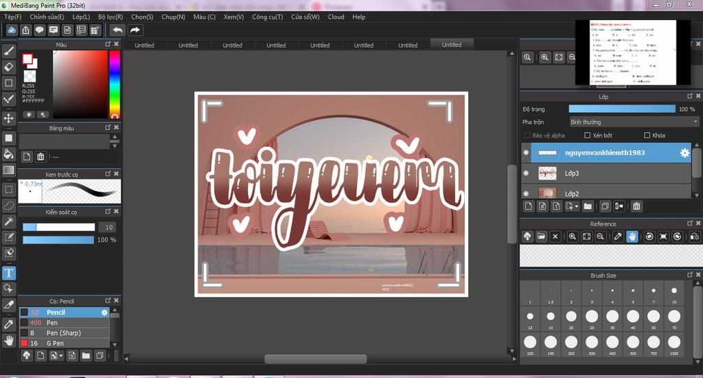The image size is (703, 378).
Task: Pick a hue on rainbow color strip
Action: (x=115, y=84)
